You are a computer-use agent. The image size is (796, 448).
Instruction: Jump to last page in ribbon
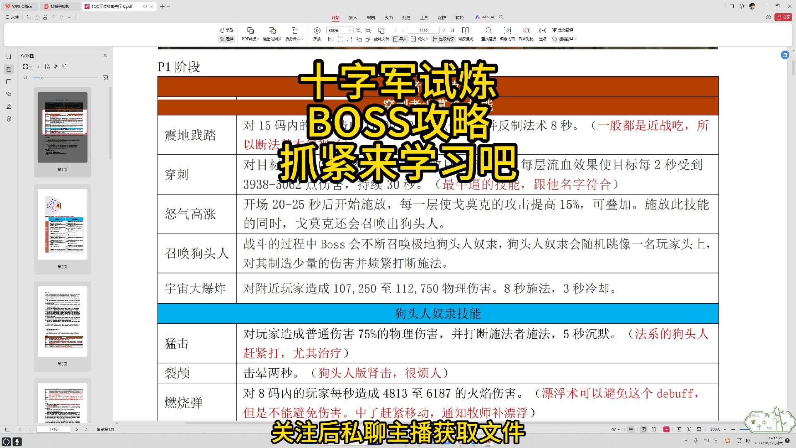pos(452,30)
